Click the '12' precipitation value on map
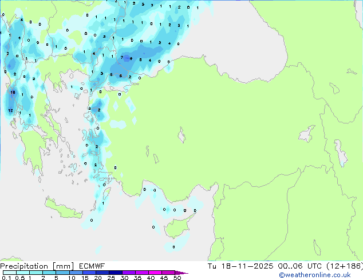Viewport: 363px width, 280px height. tap(10, 111)
